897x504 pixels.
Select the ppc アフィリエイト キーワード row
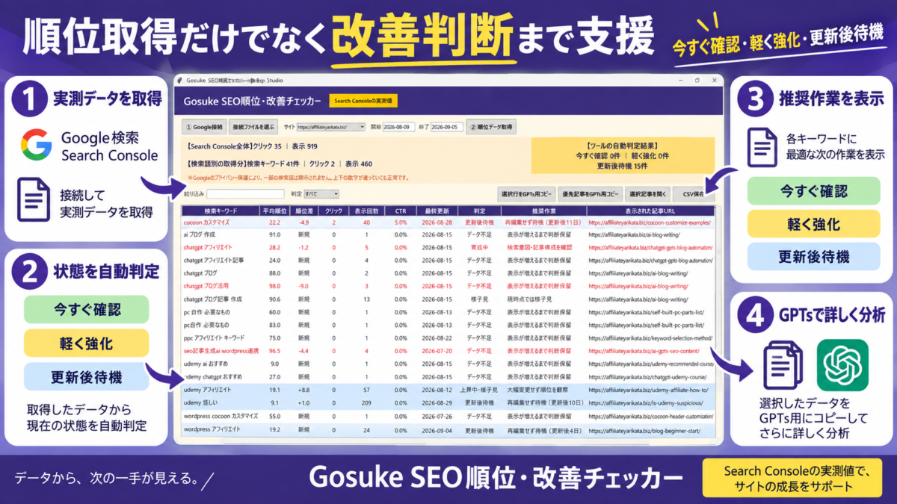click(448, 337)
